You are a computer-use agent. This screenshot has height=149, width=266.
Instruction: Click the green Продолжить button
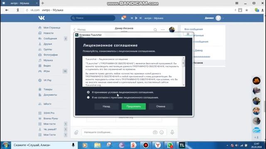tap(133, 106)
